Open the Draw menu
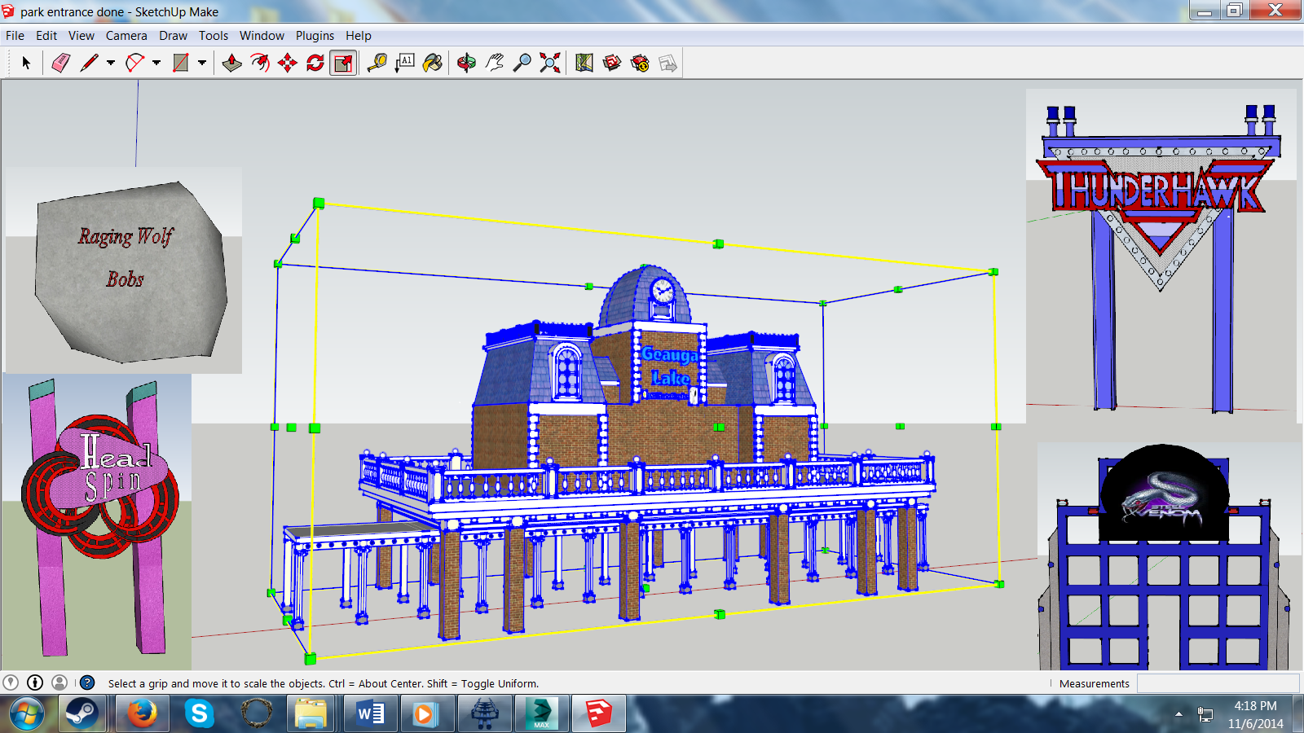Viewport: 1304px width, 733px height. click(173, 36)
